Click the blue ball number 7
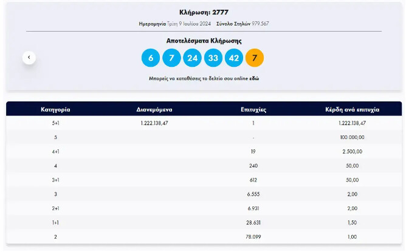 click(172, 58)
